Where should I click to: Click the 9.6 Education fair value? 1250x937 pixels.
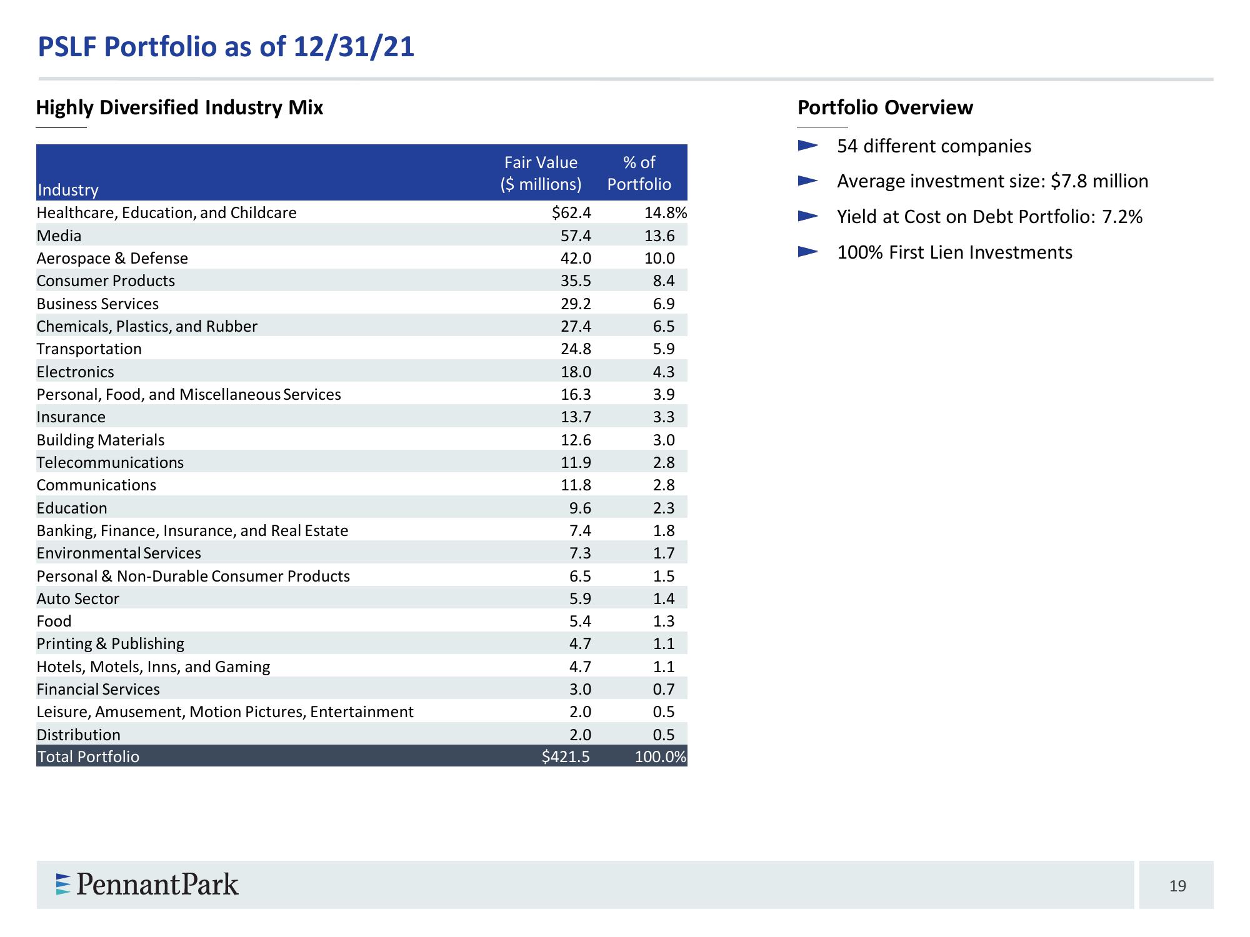[580, 508]
